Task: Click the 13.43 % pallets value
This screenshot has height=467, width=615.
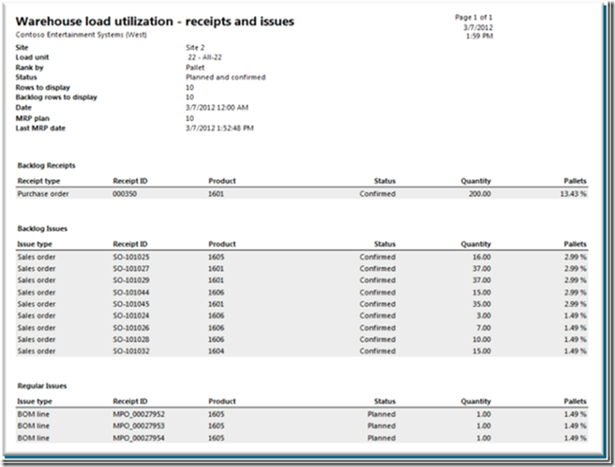Action: (x=571, y=194)
